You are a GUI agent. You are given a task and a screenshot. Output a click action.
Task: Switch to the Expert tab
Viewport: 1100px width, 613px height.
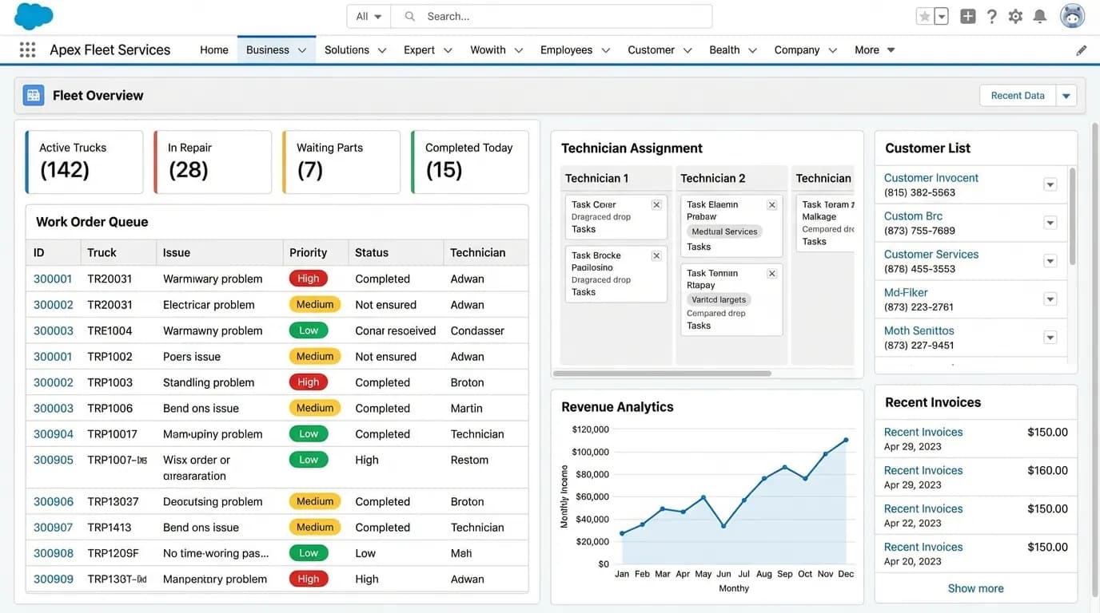[419, 49]
